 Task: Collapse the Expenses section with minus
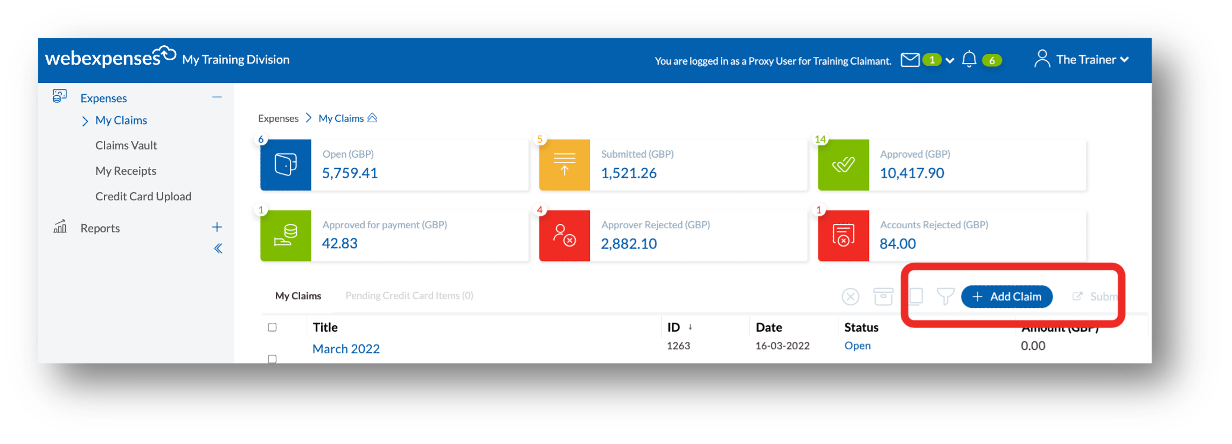[x=217, y=97]
